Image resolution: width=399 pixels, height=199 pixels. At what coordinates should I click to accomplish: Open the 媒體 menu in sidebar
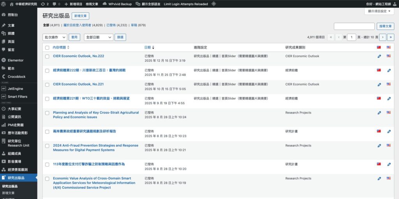tap(11, 33)
